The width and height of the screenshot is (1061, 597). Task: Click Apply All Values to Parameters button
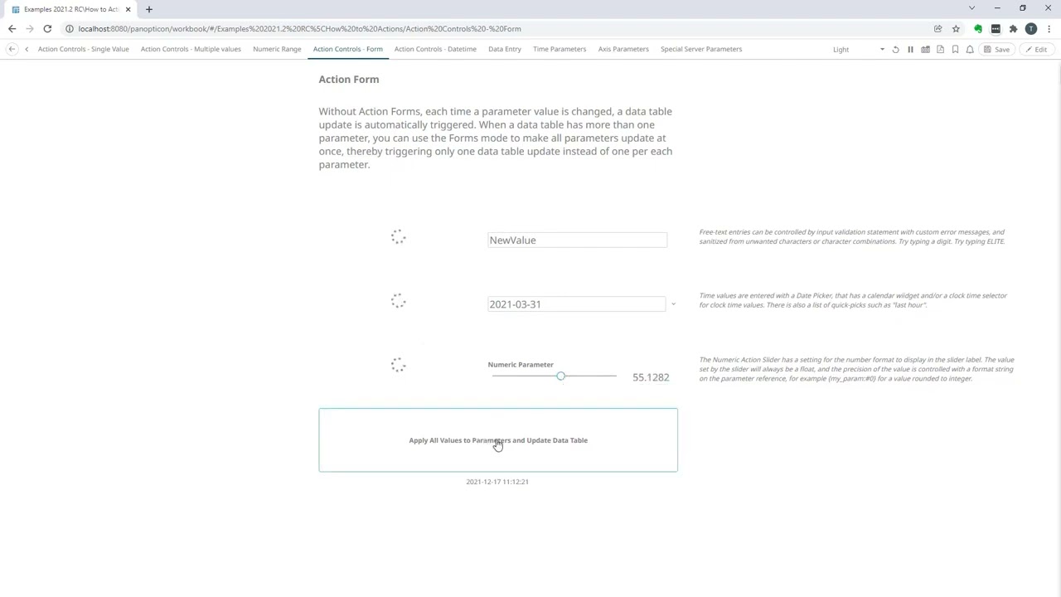pos(498,440)
